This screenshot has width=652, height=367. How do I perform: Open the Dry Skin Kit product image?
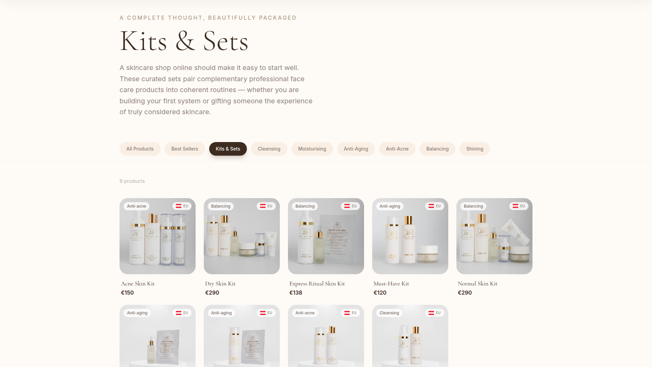(x=242, y=236)
